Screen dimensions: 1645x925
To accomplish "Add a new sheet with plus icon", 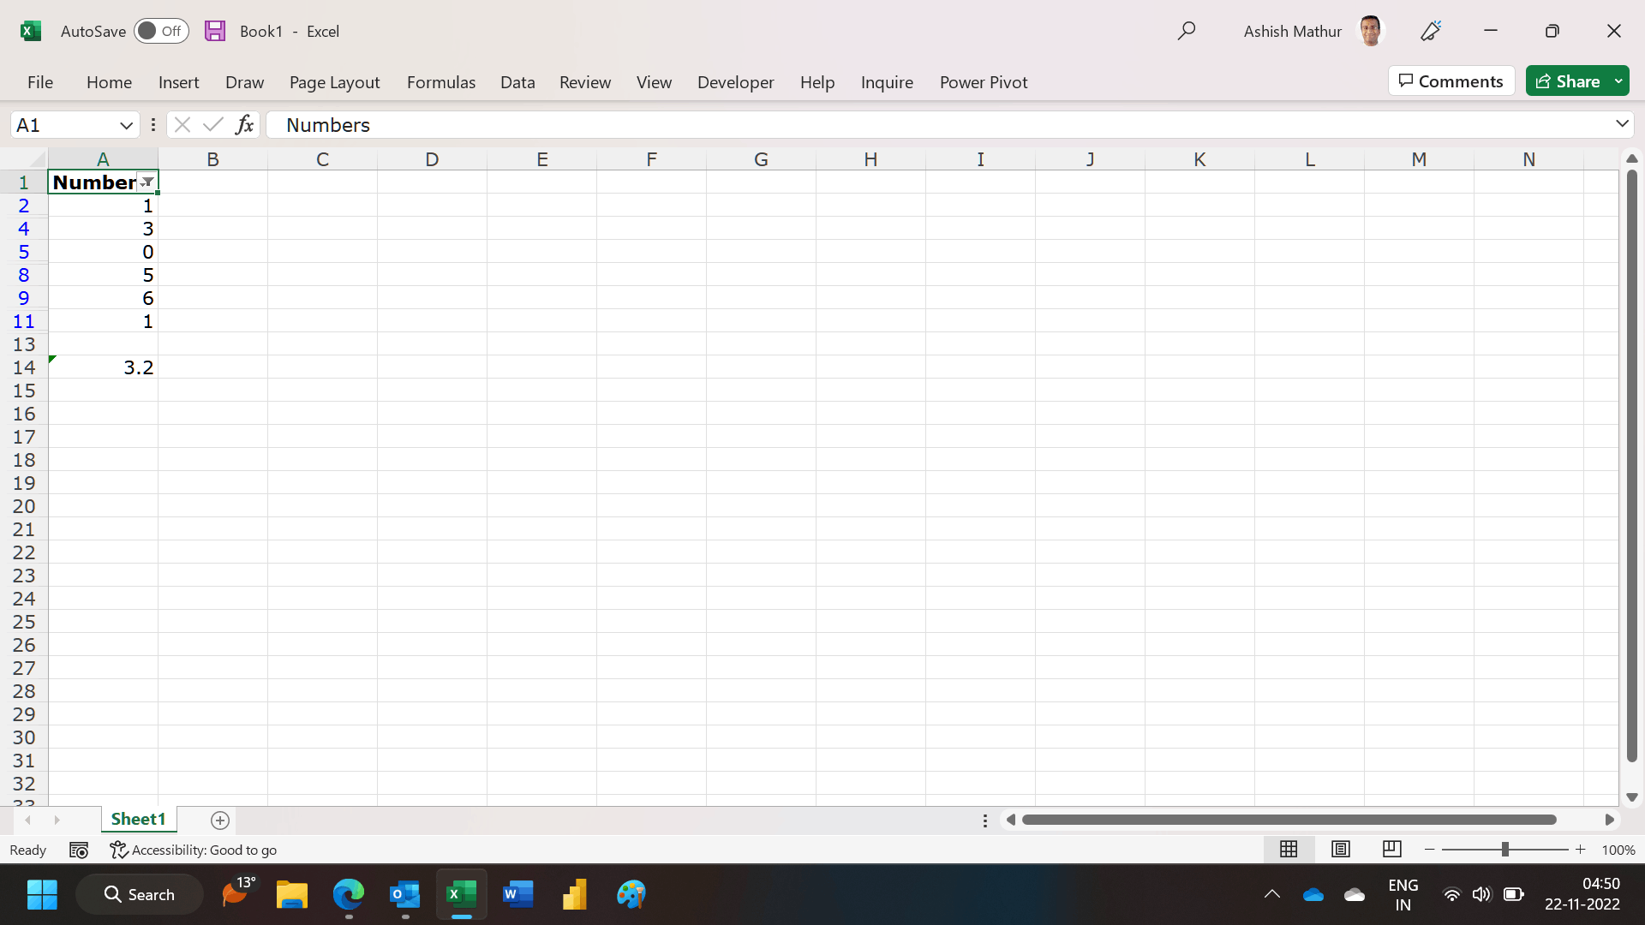I will (220, 820).
